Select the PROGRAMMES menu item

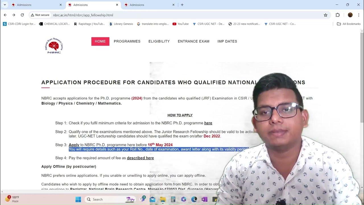[x=127, y=41]
